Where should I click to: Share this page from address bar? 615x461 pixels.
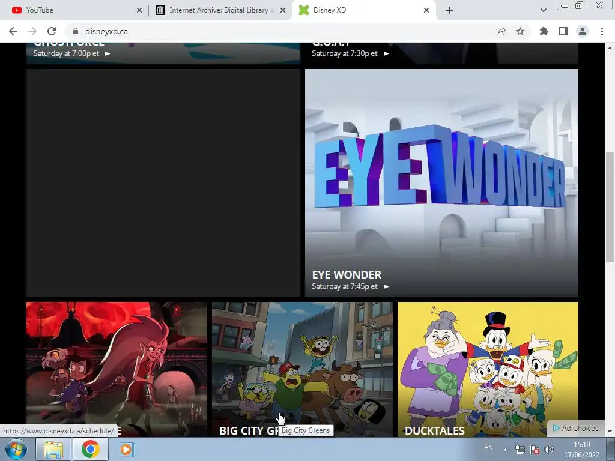[501, 31]
